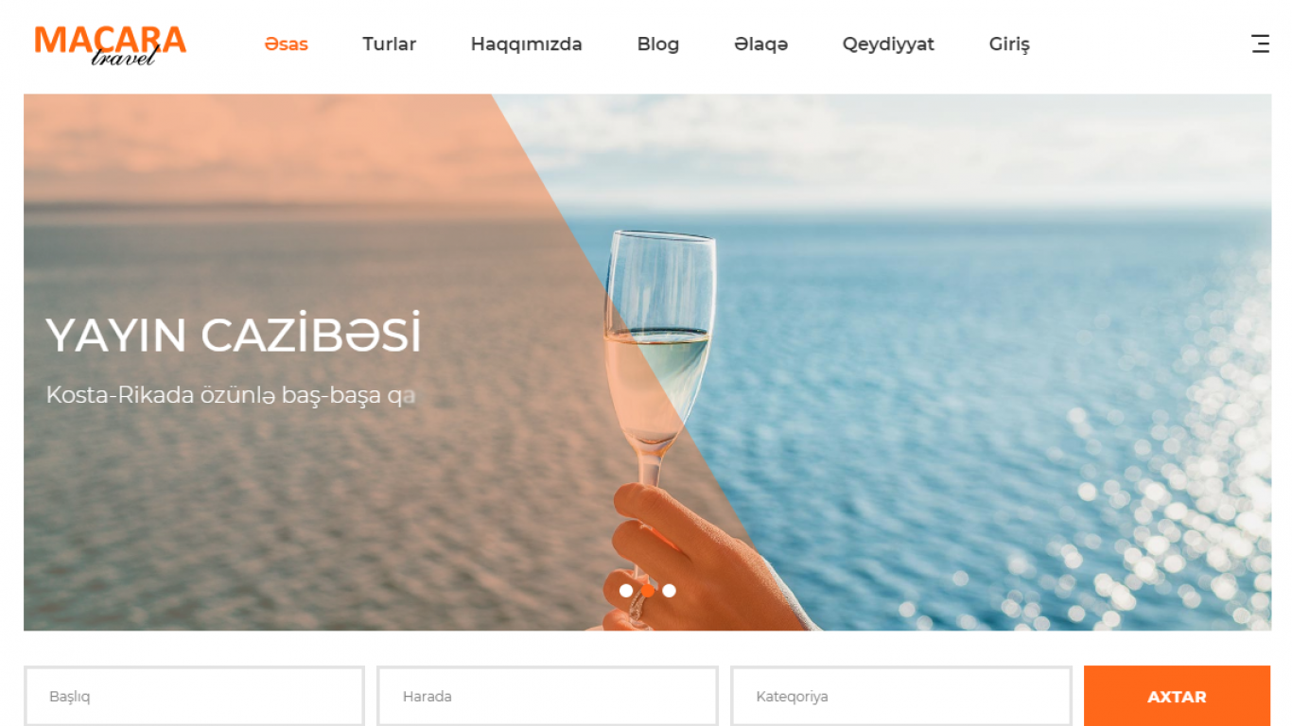Image resolution: width=1292 pixels, height=726 pixels.
Task: Click into the Harada location field
Action: coord(548,697)
